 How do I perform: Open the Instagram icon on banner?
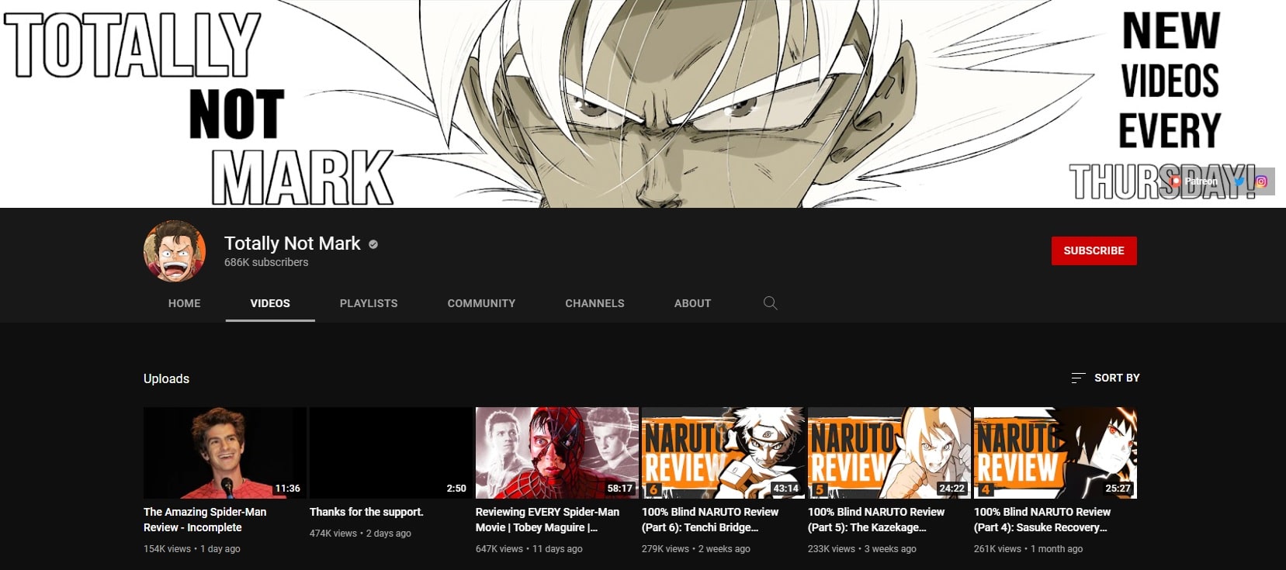[x=1261, y=181]
